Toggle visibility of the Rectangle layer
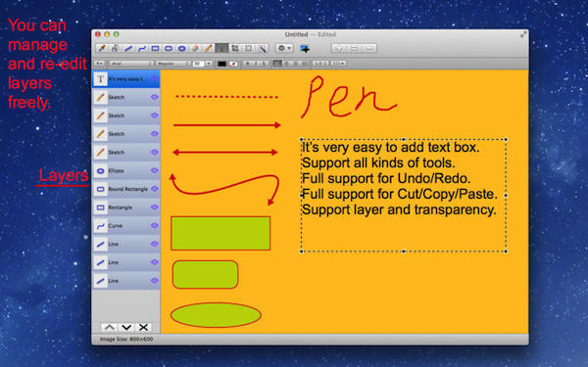 pyautogui.click(x=155, y=207)
